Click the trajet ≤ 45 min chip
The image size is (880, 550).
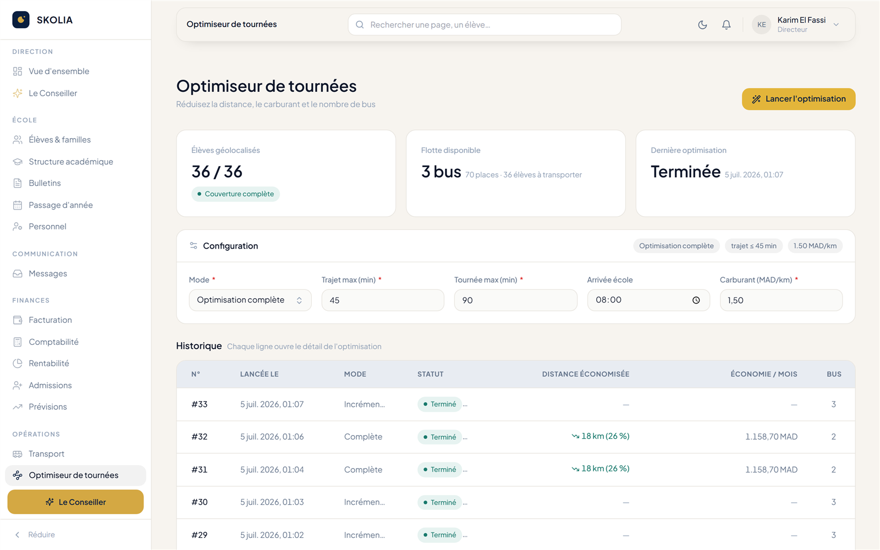pyautogui.click(x=754, y=246)
